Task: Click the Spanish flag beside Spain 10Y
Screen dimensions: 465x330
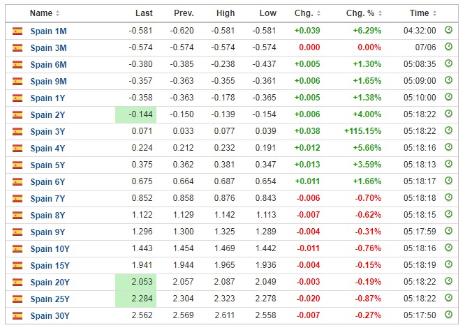Action: pyautogui.click(x=17, y=248)
